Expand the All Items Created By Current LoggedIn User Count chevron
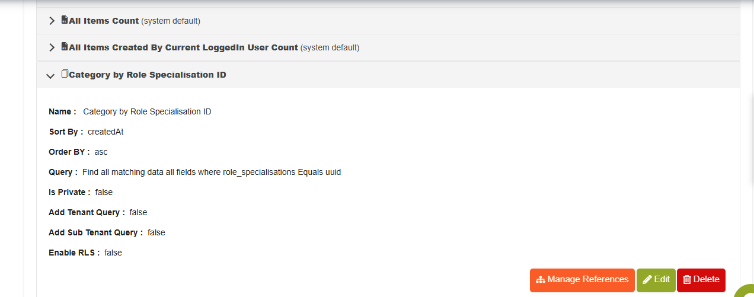 pos(52,47)
